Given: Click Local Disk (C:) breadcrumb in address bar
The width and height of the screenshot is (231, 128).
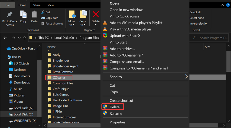Looking at the screenshot, I should (x=64, y=38).
